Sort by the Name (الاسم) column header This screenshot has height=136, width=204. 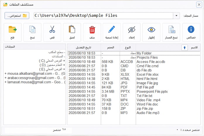(x=194, y=47)
